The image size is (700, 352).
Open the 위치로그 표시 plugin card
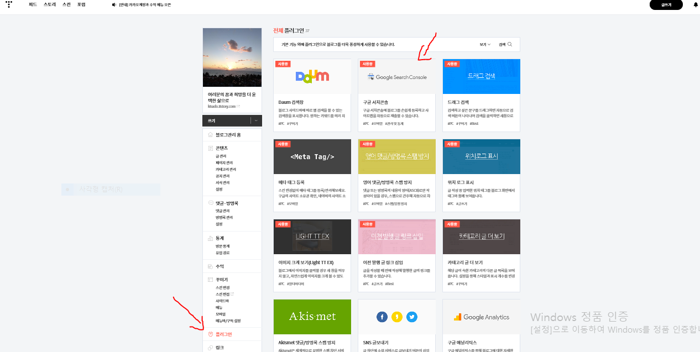click(482, 175)
